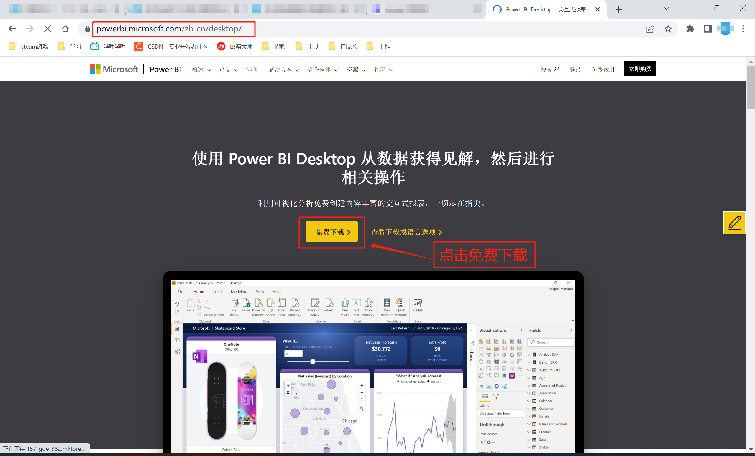The height and width of the screenshot is (456, 755).
Task: Open the extensions puzzle icon
Action: tap(690, 29)
